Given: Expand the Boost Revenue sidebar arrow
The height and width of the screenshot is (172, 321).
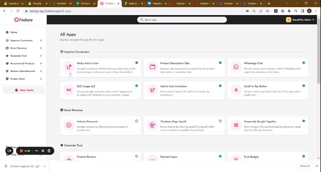Looking at the screenshot, I should point(41,48).
